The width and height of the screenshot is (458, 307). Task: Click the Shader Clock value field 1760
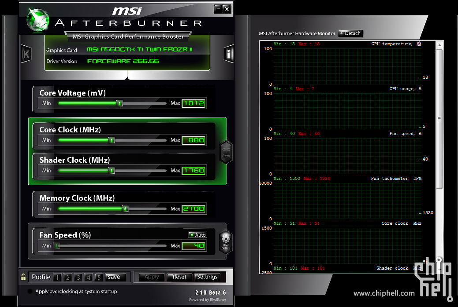click(194, 171)
